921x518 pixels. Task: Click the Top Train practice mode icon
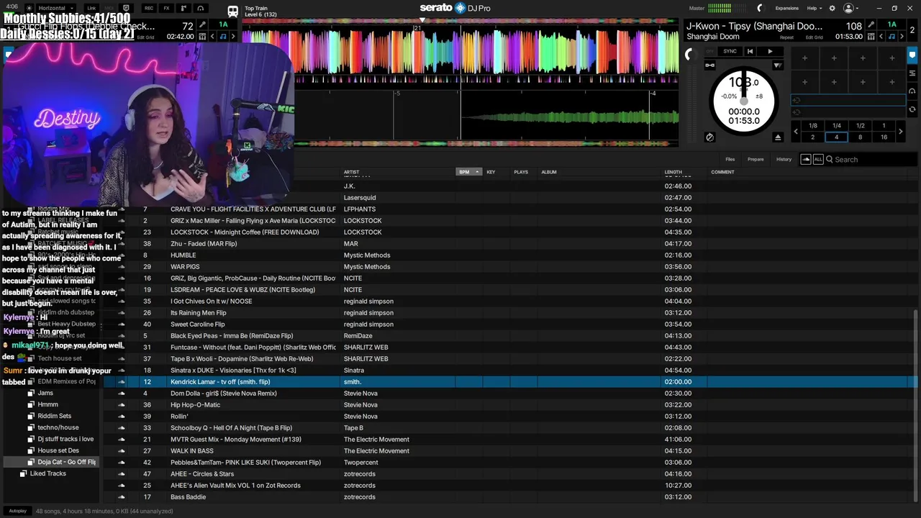(233, 12)
